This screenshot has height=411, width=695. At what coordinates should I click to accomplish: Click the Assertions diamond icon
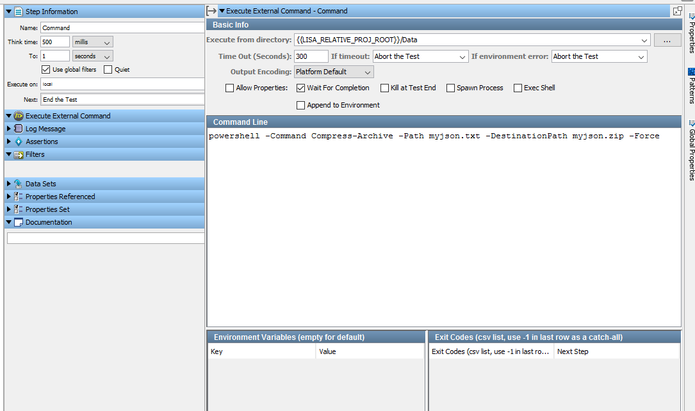coord(18,141)
